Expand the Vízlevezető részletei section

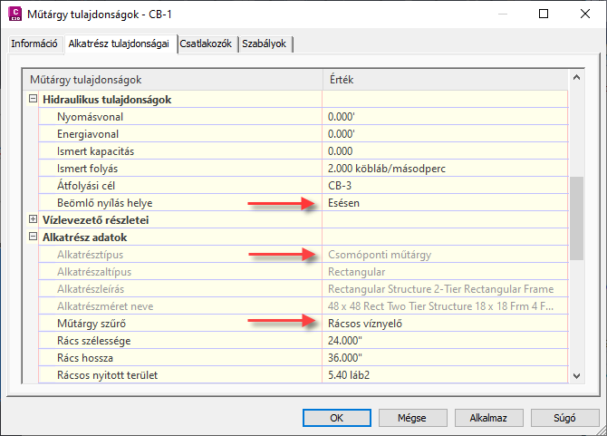pyautogui.click(x=34, y=220)
